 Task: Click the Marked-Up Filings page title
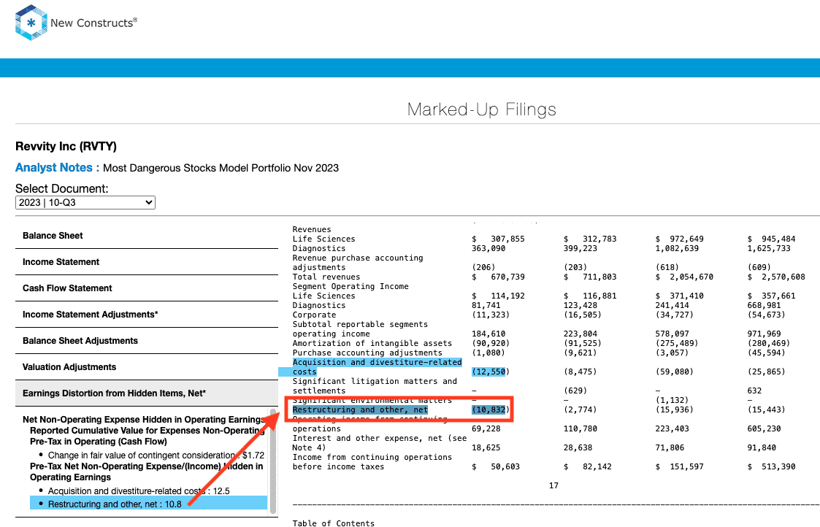pos(482,109)
